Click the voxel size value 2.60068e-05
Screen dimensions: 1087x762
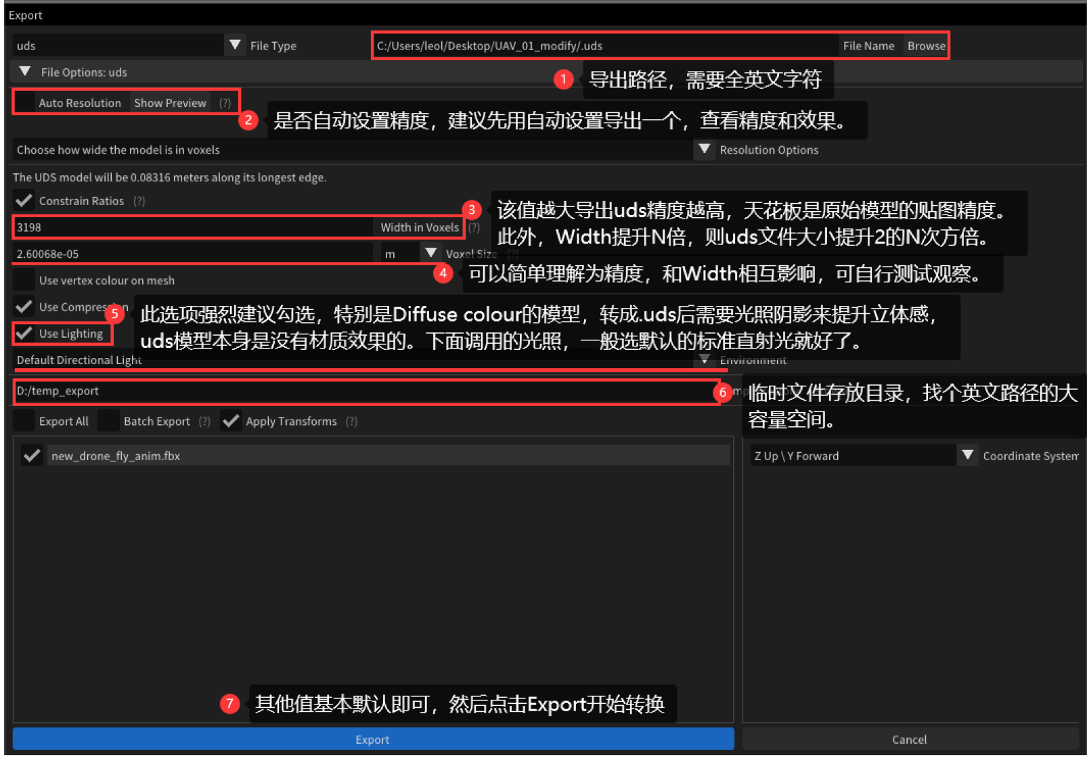194,254
